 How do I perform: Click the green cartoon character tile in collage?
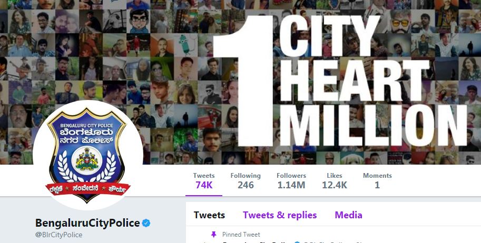[185, 45]
